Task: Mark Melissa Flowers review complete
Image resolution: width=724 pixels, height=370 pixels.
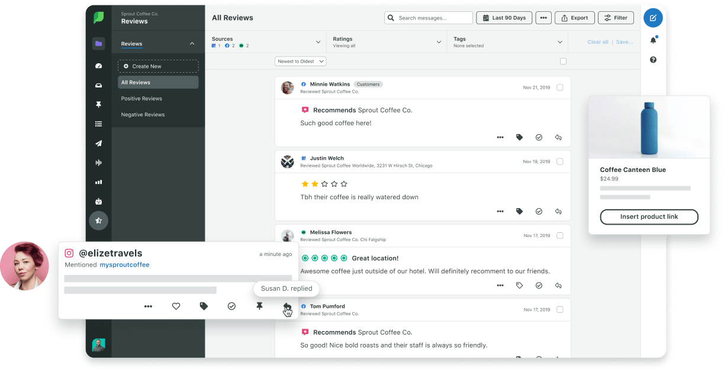Action: click(539, 285)
